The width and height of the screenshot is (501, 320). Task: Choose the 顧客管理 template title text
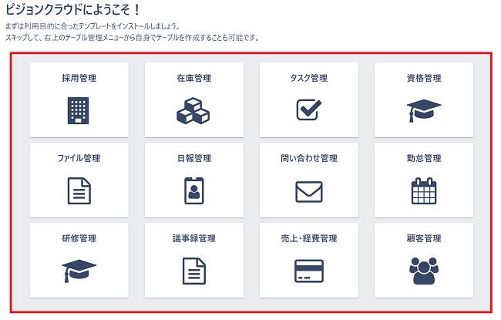tap(423, 238)
